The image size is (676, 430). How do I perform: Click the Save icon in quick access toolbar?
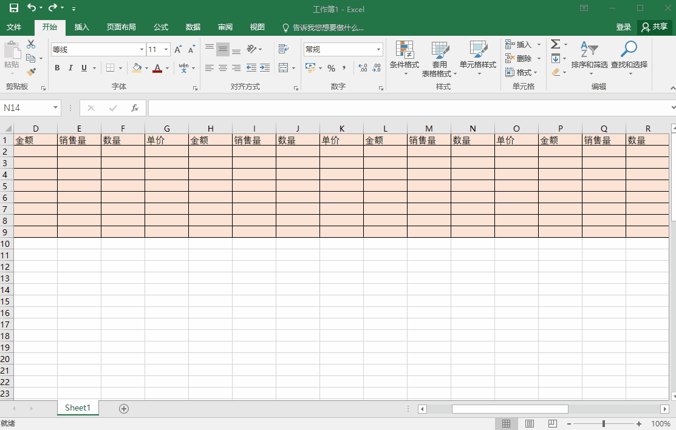pos(14,8)
